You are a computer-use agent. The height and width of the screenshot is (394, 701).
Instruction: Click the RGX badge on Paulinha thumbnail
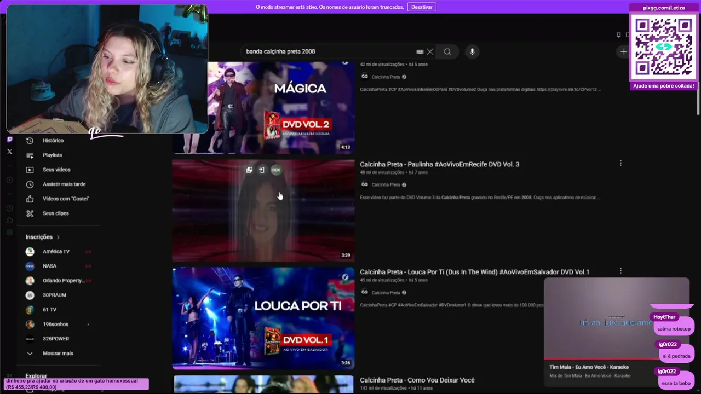276,170
